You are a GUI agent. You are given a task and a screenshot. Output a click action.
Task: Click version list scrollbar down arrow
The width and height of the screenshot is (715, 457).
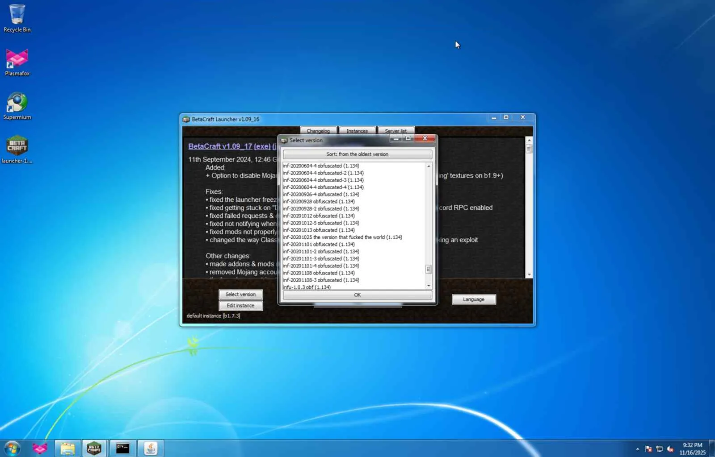coord(429,286)
